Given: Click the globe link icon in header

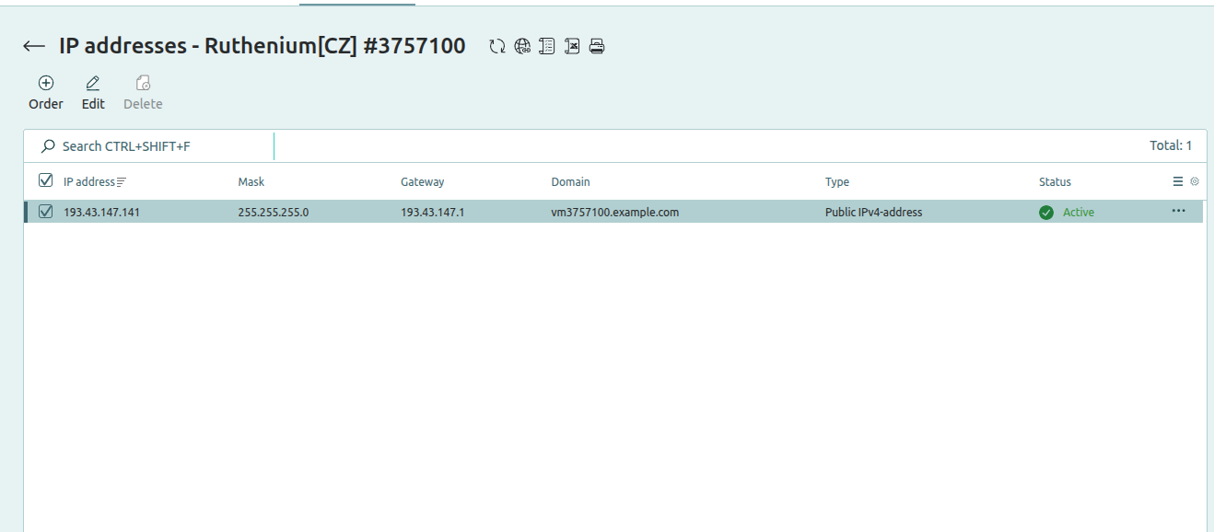Looking at the screenshot, I should click(x=522, y=46).
